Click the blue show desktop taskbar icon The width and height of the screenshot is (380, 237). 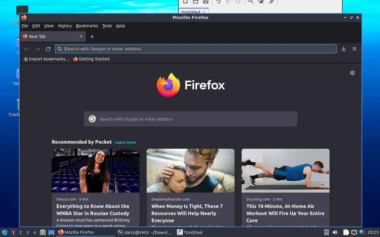[x=51, y=233]
